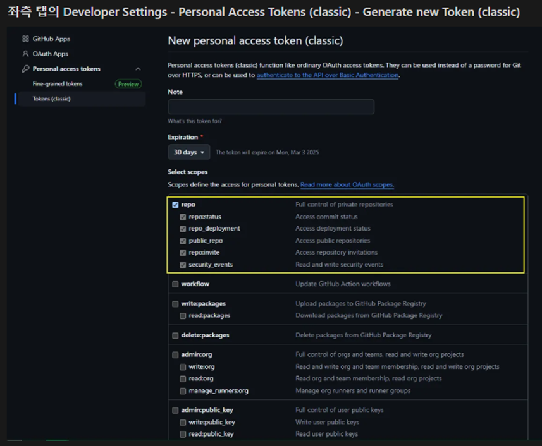This screenshot has height=446, width=542.
Task: Click 'Full control of user public keys' text
Action: tap(340, 410)
